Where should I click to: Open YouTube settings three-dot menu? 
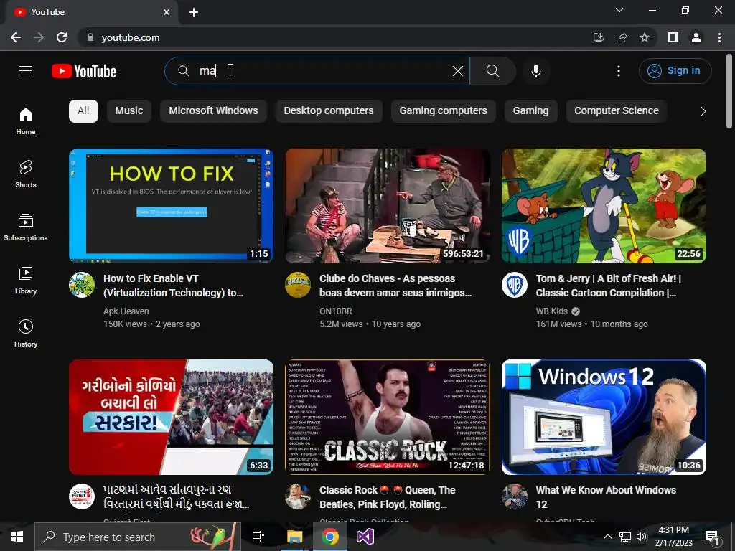619,71
